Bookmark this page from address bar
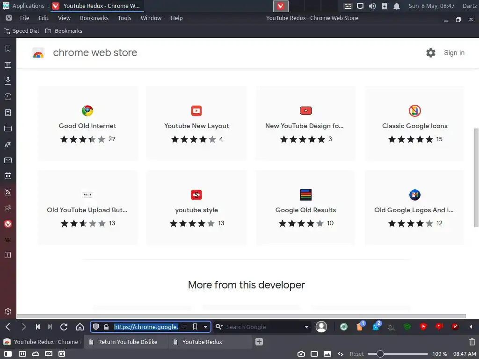 [x=195, y=327]
